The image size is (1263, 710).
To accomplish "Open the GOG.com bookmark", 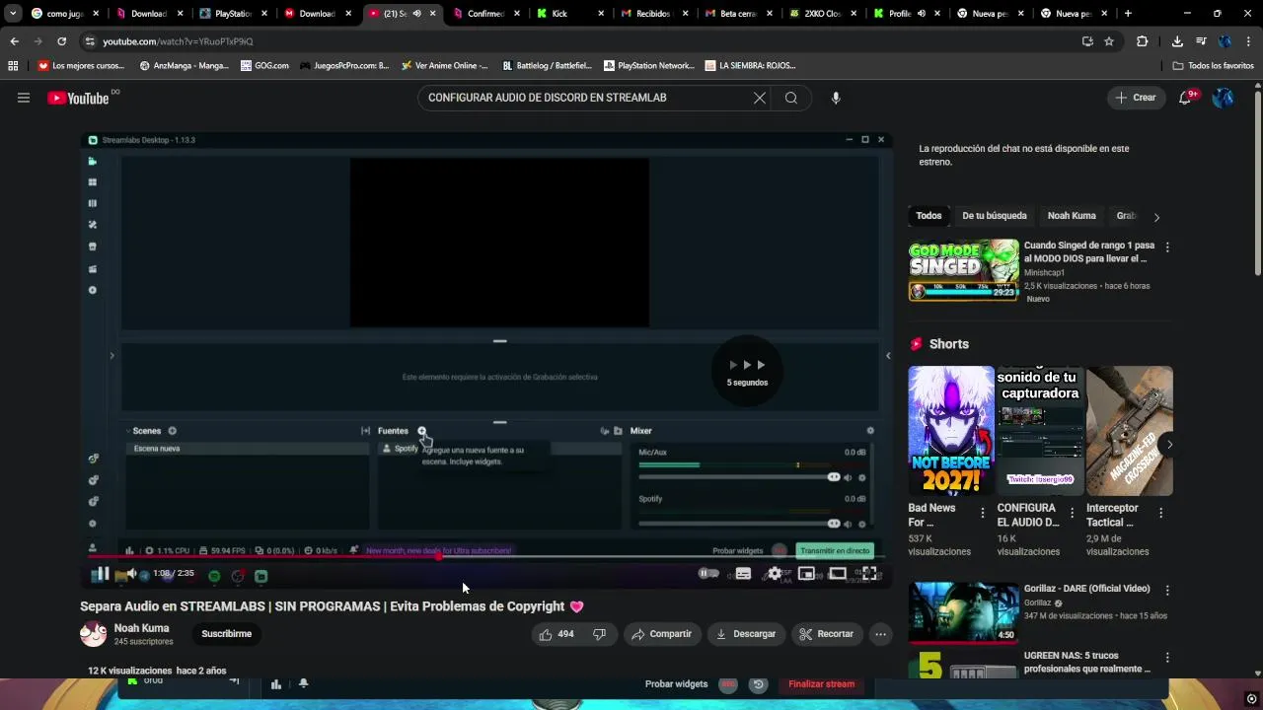I will click(x=263, y=66).
